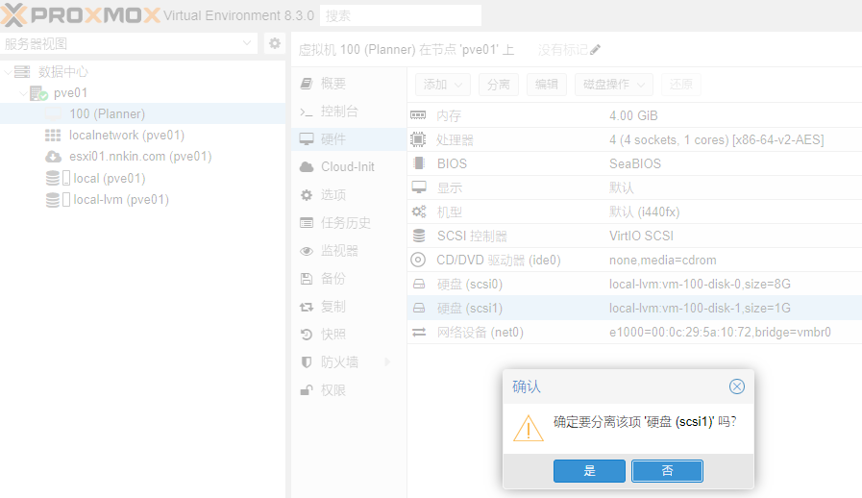Click the gear icon beside server view
Image resolution: width=862 pixels, height=498 pixels.
coord(274,43)
